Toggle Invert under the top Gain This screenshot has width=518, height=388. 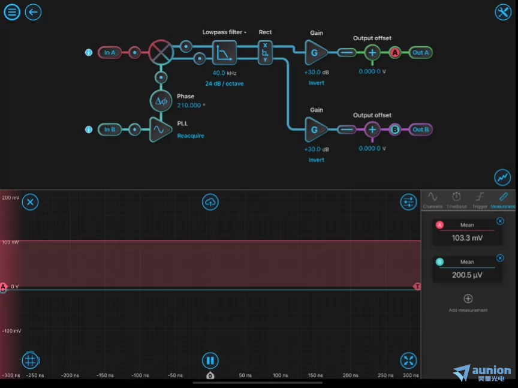(x=316, y=83)
